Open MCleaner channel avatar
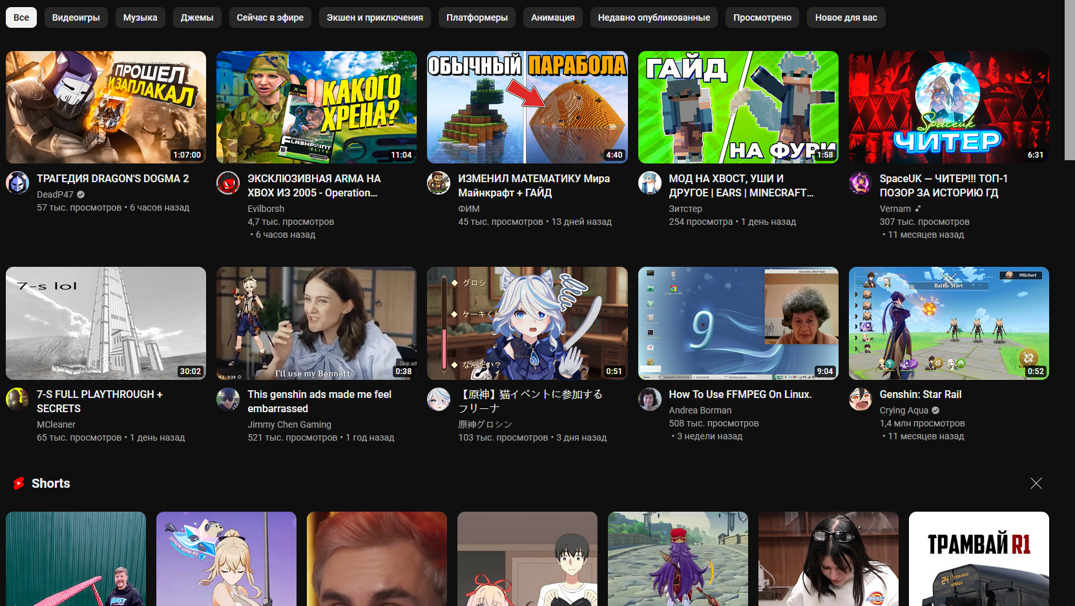1075x606 pixels. (17, 399)
